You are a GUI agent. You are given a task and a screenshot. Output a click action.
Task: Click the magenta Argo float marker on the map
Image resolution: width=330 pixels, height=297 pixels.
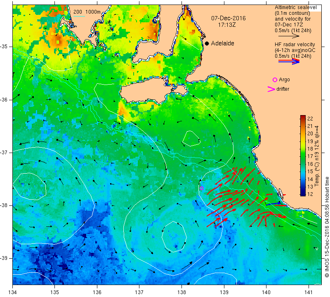[x=201, y=189]
